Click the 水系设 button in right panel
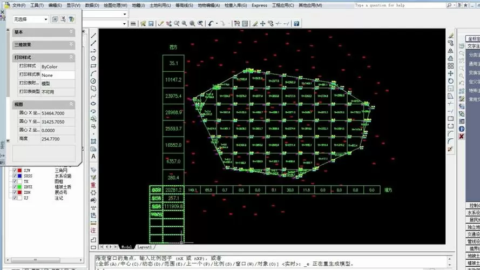Viewport: 480px width, 270px height. click(474, 212)
